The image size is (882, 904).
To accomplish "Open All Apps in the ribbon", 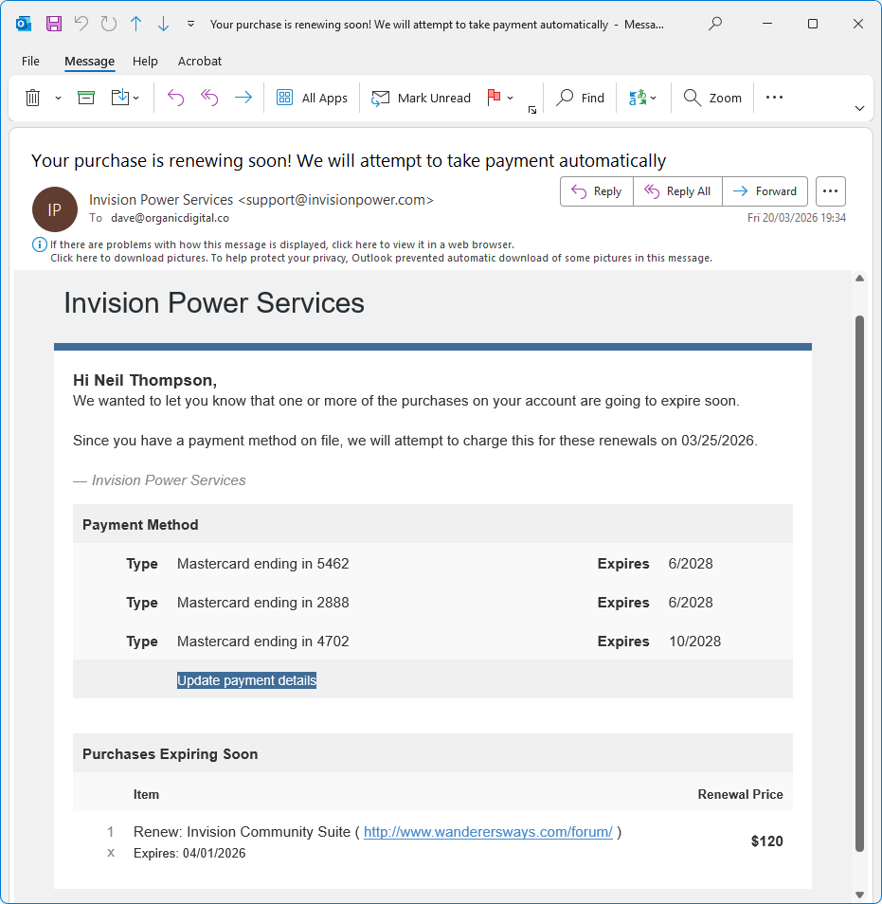I will [312, 98].
